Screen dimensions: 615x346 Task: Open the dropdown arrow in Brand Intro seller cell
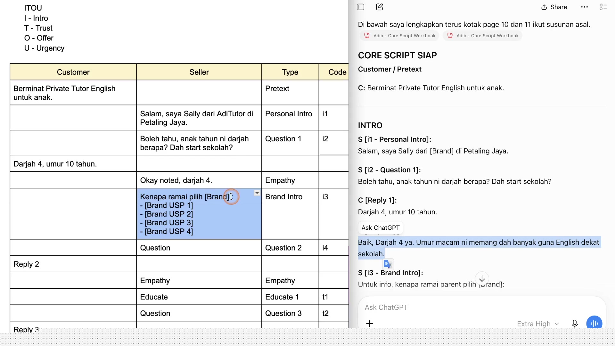(x=257, y=193)
